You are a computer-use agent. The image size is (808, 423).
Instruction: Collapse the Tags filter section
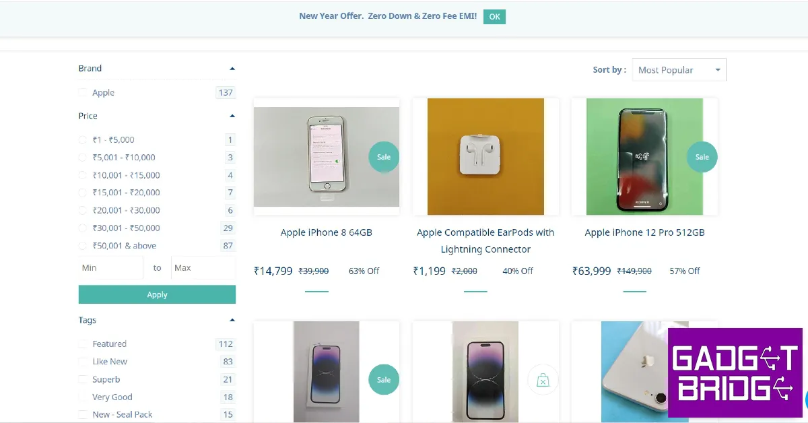click(x=232, y=321)
